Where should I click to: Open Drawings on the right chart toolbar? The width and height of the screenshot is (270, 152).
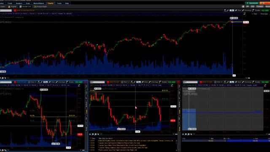pos(247,82)
